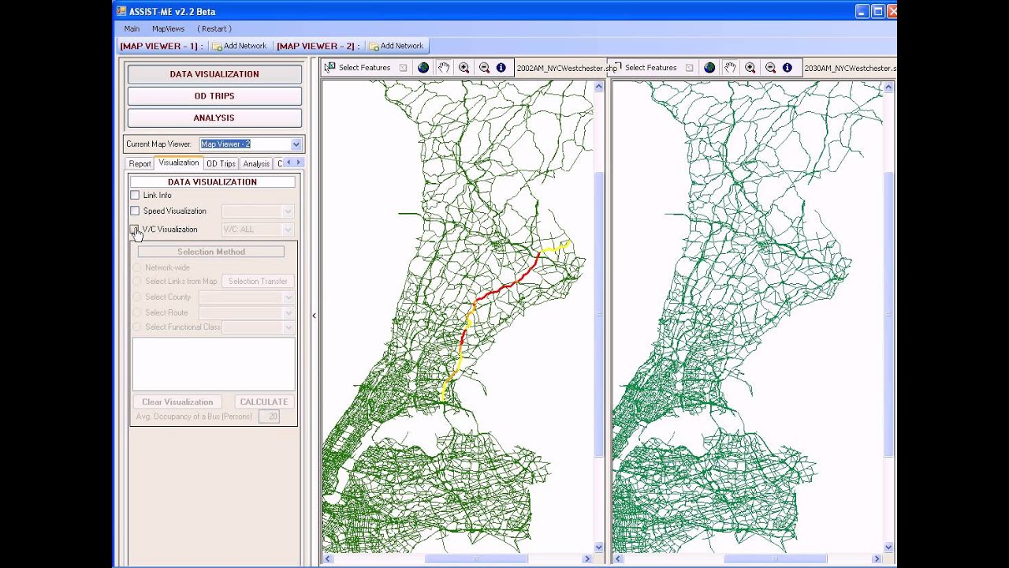
Task: Choose the Select County radio option
Action: coord(137,297)
